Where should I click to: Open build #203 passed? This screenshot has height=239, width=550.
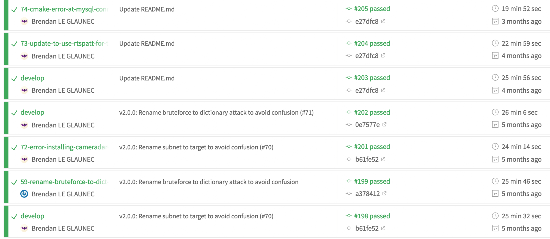point(372,78)
